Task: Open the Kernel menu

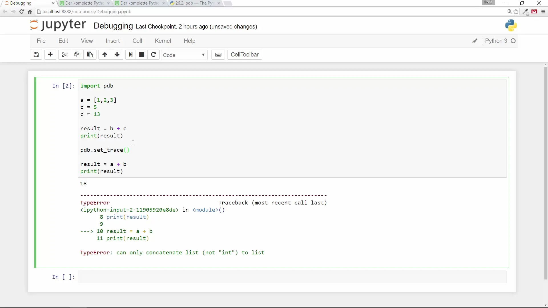Action: [163, 41]
